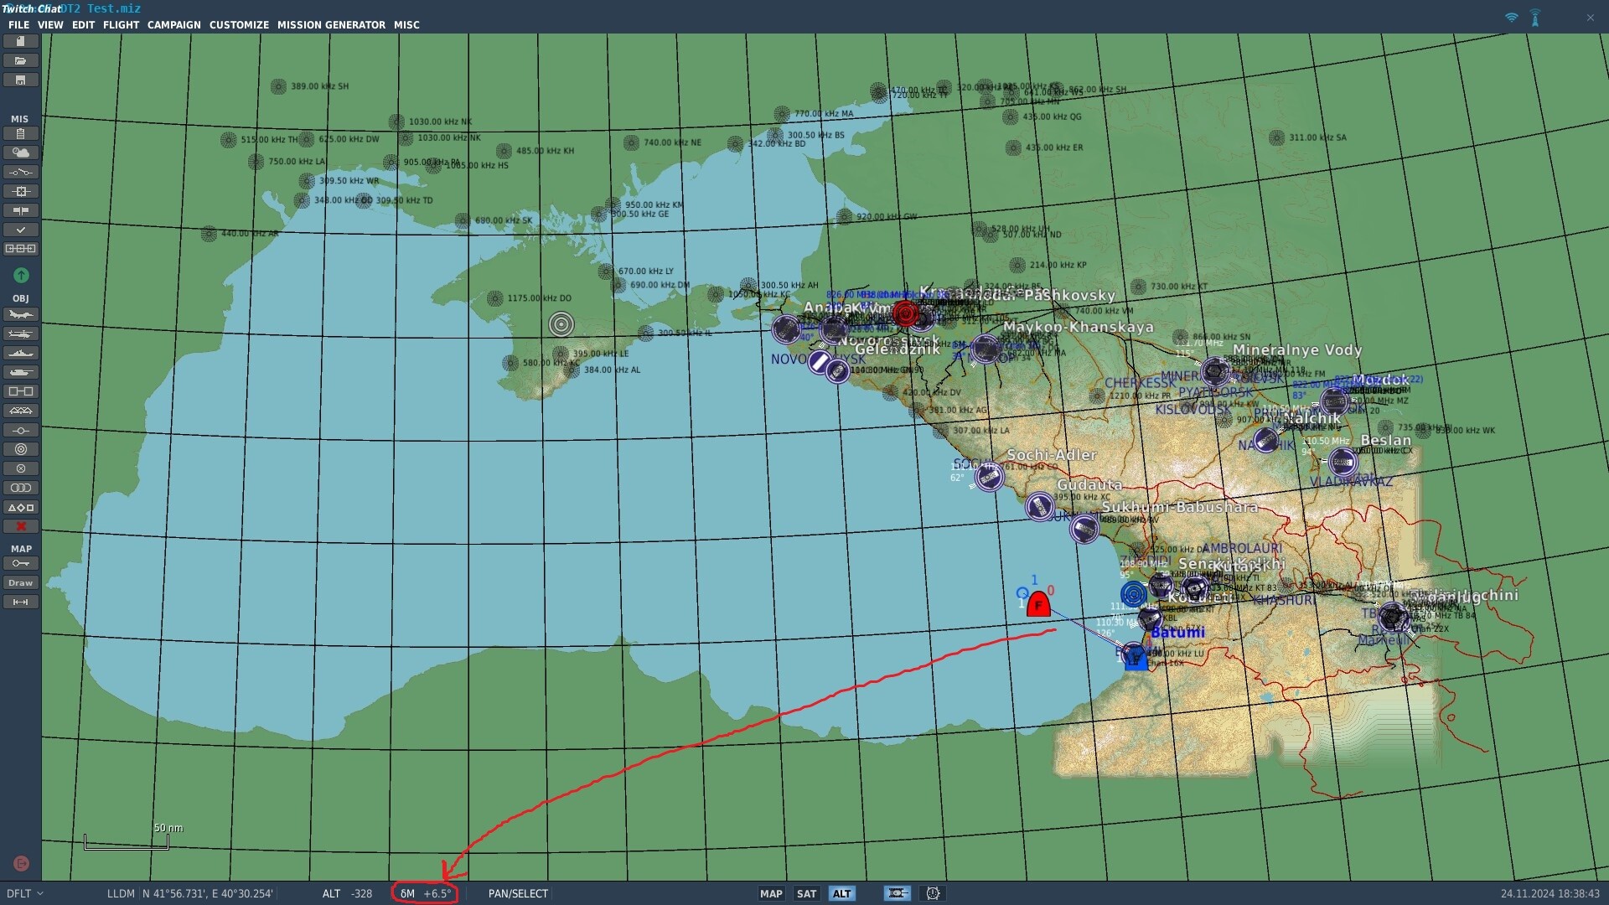Open the briefing clipboard icon under MIS
The height and width of the screenshot is (905, 1609).
(21, 133)
